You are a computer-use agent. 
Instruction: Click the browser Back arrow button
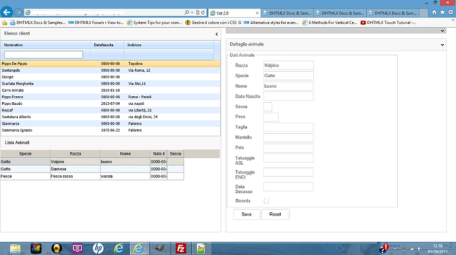7,12
